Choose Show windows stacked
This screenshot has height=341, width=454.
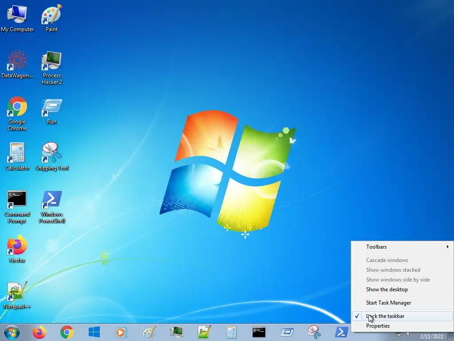(403, 270)
